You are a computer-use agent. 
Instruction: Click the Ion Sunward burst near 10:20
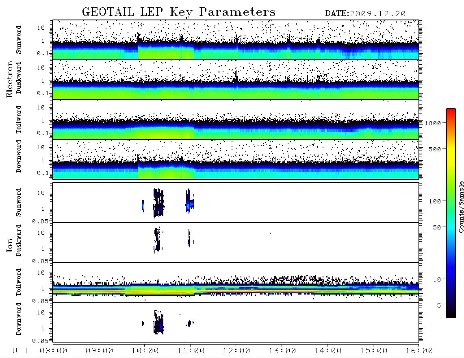coord(158,203)
